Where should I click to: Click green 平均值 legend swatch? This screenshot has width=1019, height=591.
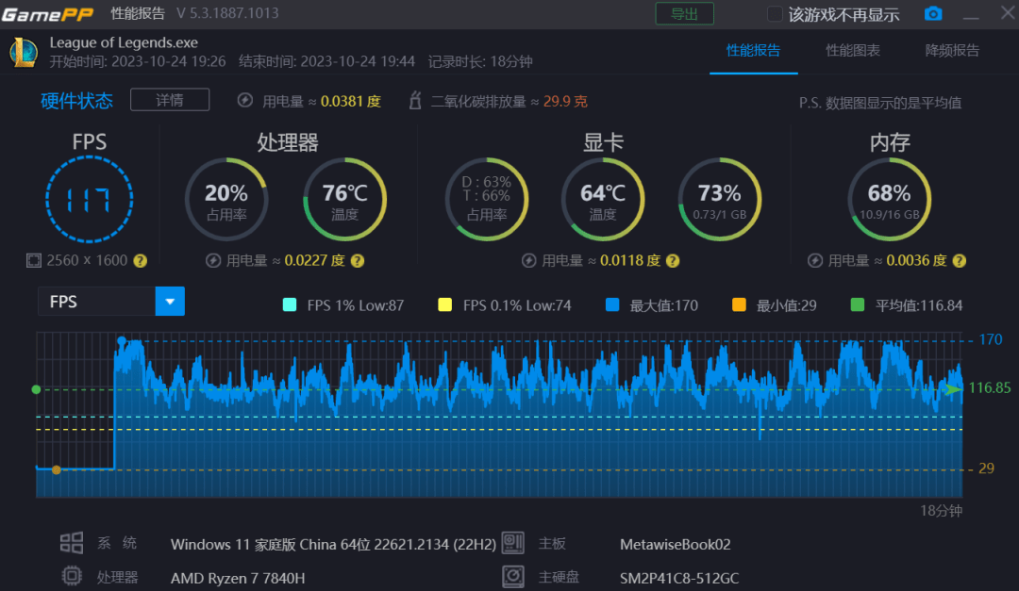click(x=858, y=305)
